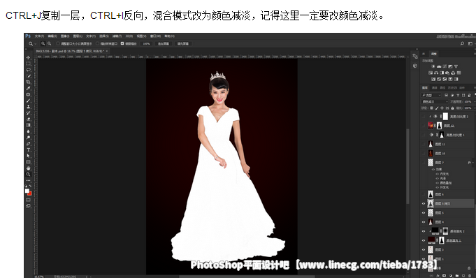
Task: Select the Brush tool
Action: (28, 101)
